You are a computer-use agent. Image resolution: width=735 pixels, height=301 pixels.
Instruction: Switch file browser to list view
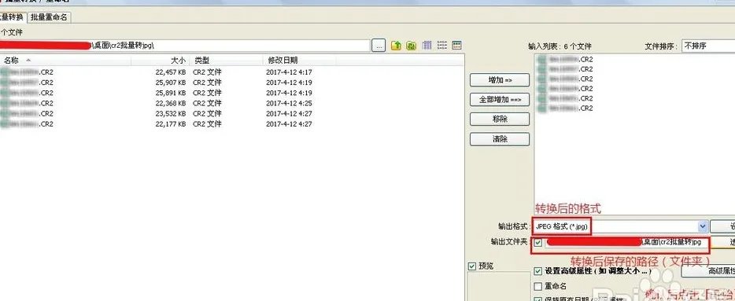point(441,46)
